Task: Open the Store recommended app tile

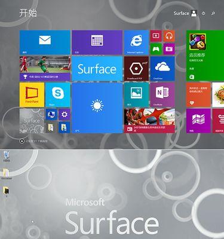Action: click(205, 56)
